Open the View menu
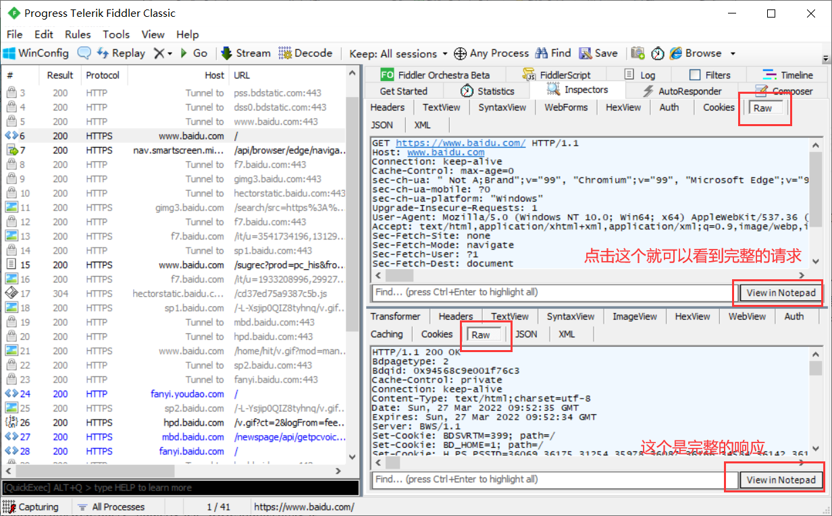 [x=153, y=34]
